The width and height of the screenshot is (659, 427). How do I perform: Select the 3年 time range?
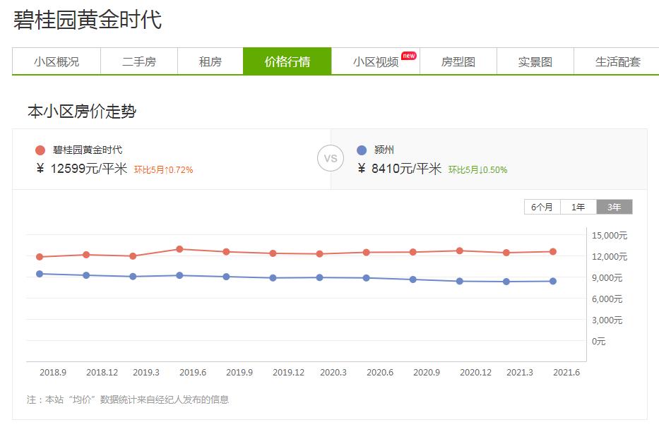pyautogui.click(x=612, y=206)
